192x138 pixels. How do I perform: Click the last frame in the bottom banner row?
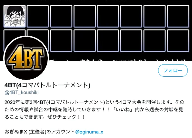click(178, 40)
